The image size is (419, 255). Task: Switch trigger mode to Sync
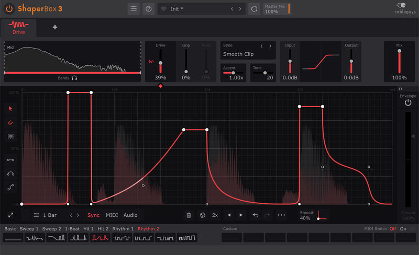point(94,215)
